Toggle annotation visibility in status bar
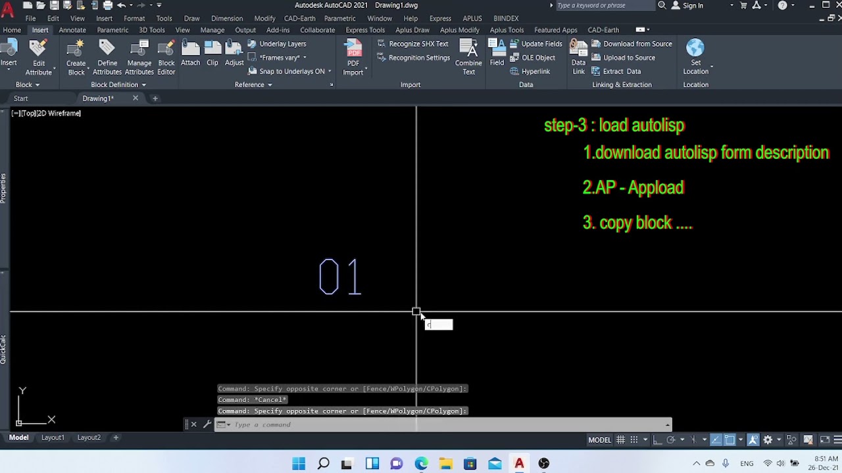842x473 pixels. pos(753,439)
